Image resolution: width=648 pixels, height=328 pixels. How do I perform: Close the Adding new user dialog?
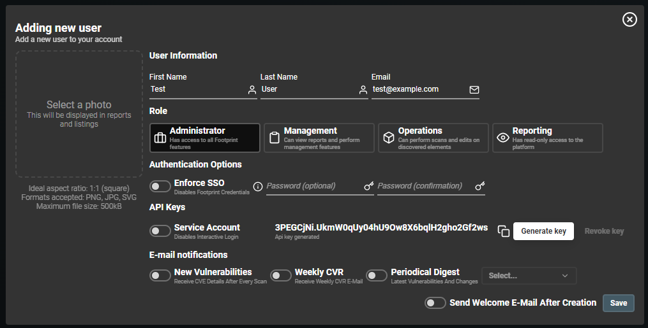tap(629, 20)
